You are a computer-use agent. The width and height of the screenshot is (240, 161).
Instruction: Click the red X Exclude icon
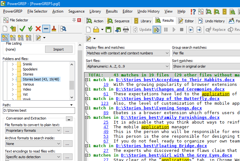tap(38, 29)
